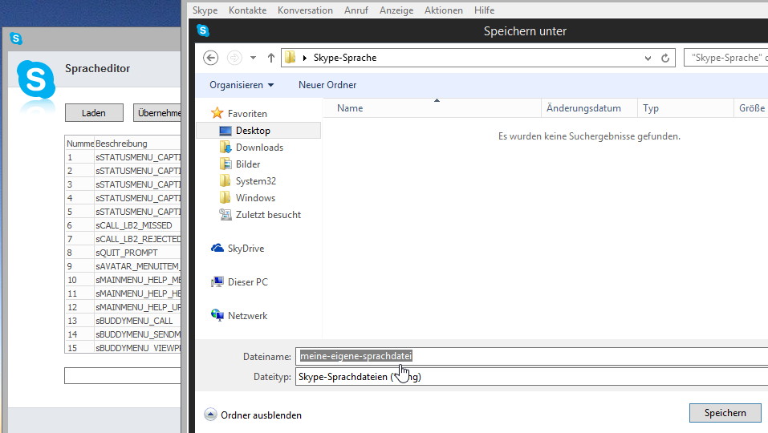Image resolution: width=768 pixels, height=433 pixels.
Task: Sort files by the Name column
Action: 350,108
